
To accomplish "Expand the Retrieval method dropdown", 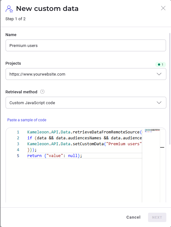I will point(86,103).
